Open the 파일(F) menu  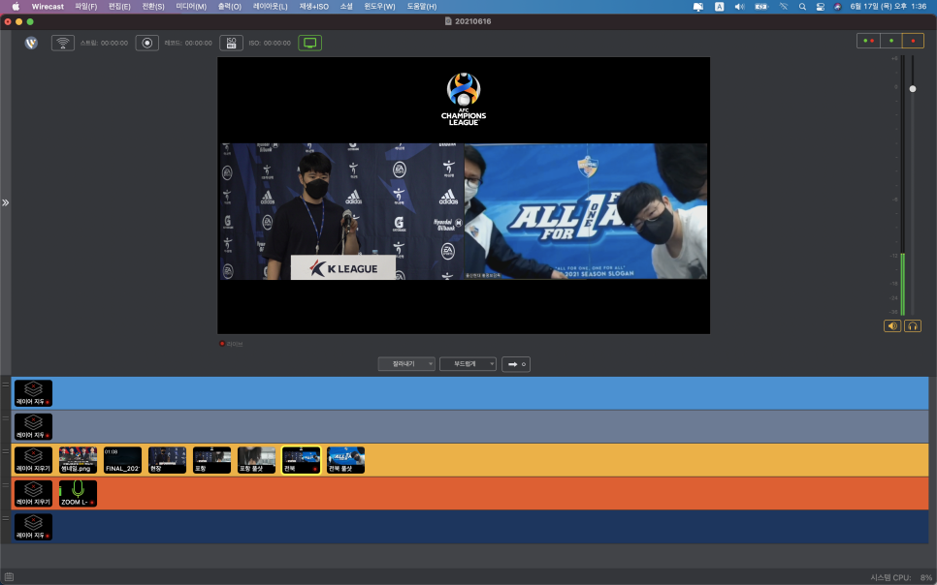pos(85,7)
